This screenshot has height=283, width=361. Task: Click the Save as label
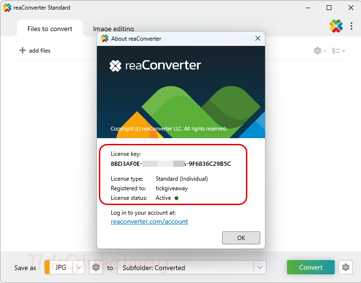click(x=25, y=268)
